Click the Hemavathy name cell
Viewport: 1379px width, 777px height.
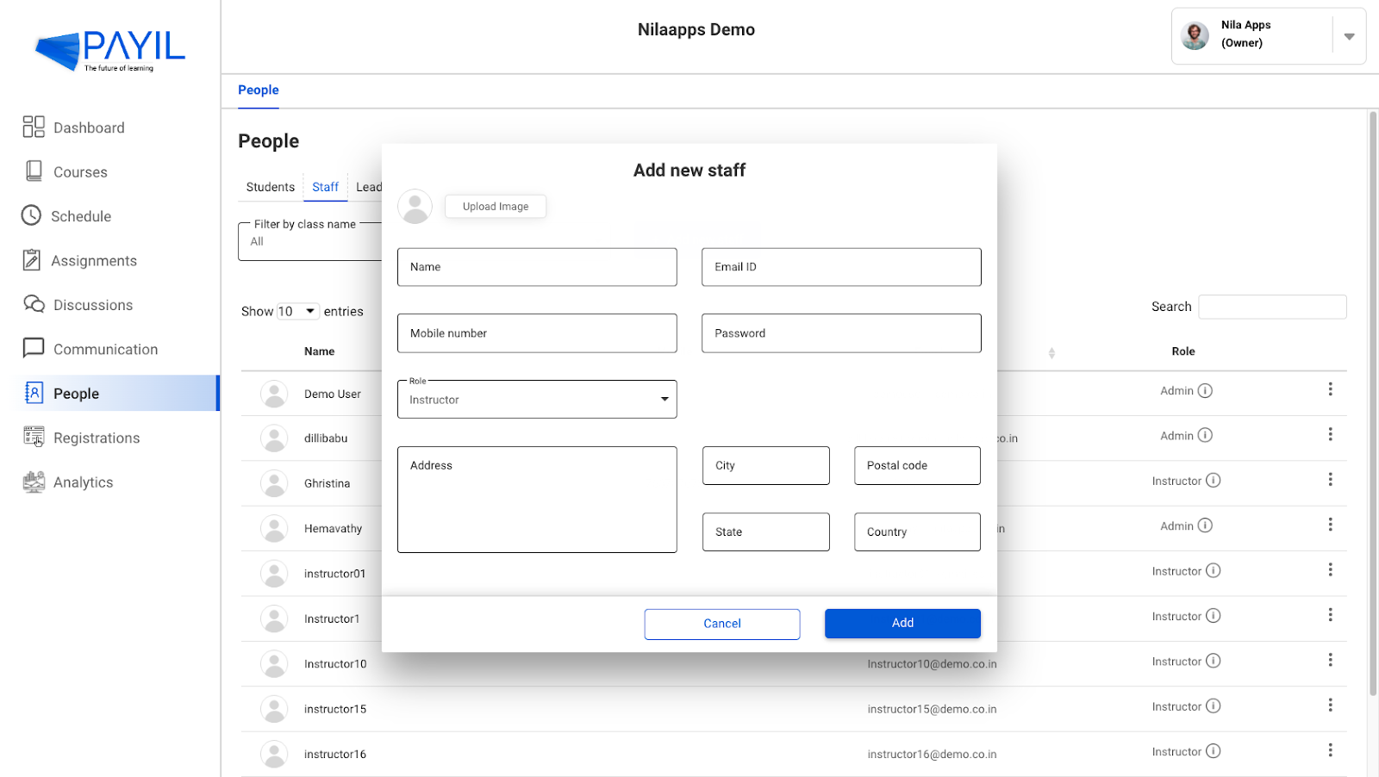pos(333,529)
